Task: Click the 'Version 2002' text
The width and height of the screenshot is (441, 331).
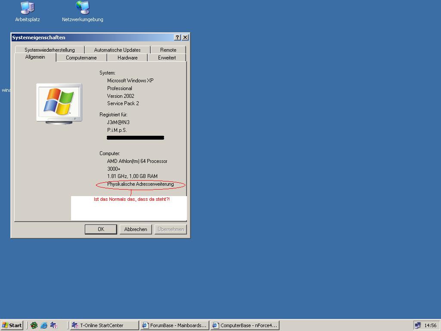Action: point(121,96)
